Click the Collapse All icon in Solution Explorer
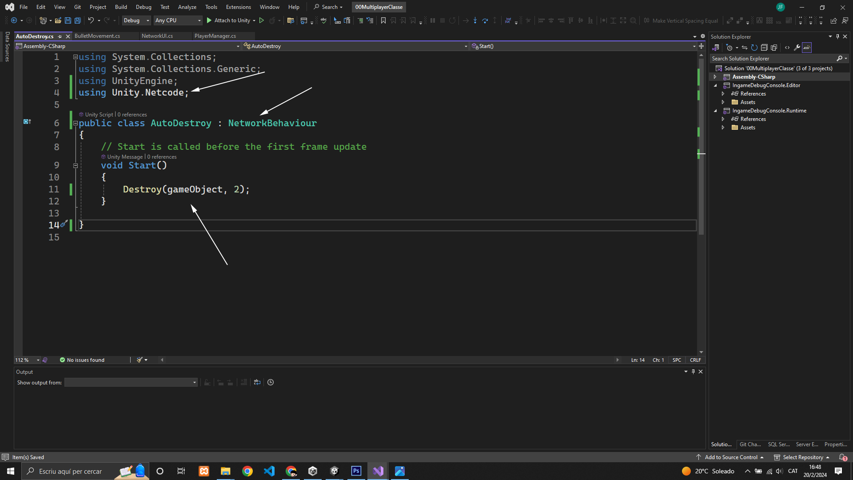This screenshot has width=853, height=480. click(764, 48)
